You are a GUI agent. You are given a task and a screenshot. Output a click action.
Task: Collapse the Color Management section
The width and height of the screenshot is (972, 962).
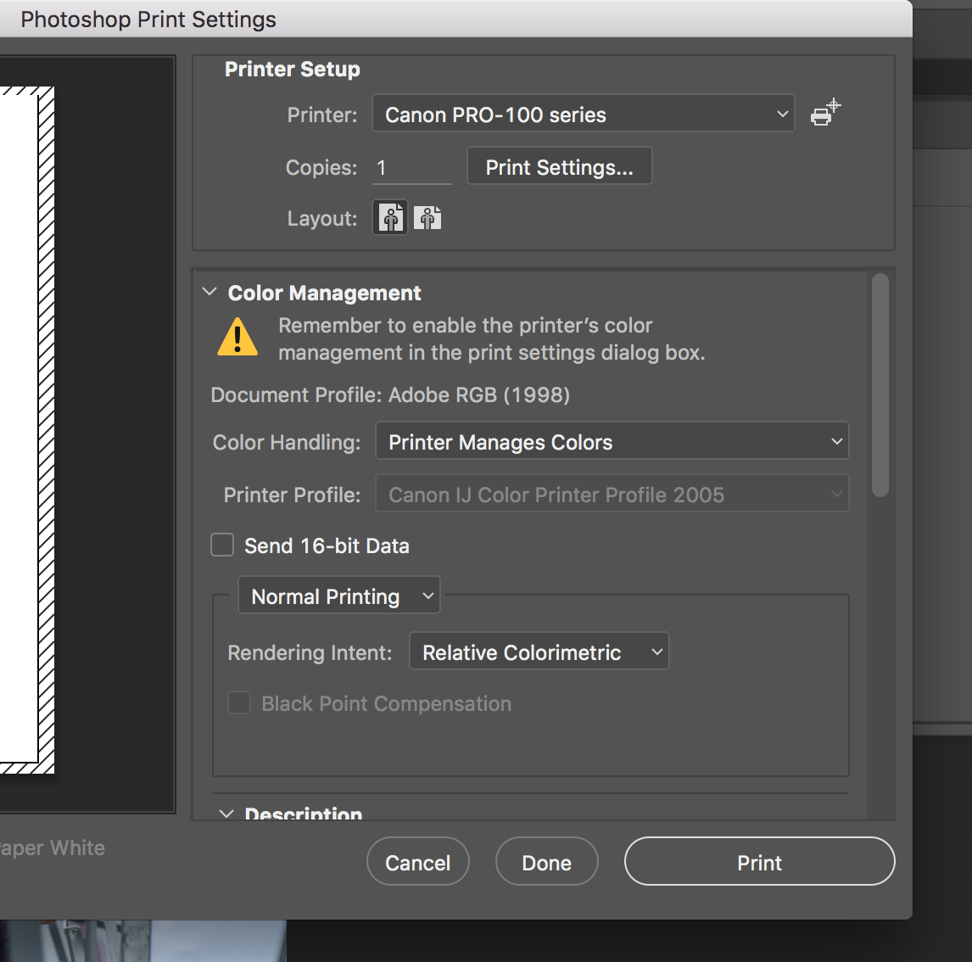[209, 292]
